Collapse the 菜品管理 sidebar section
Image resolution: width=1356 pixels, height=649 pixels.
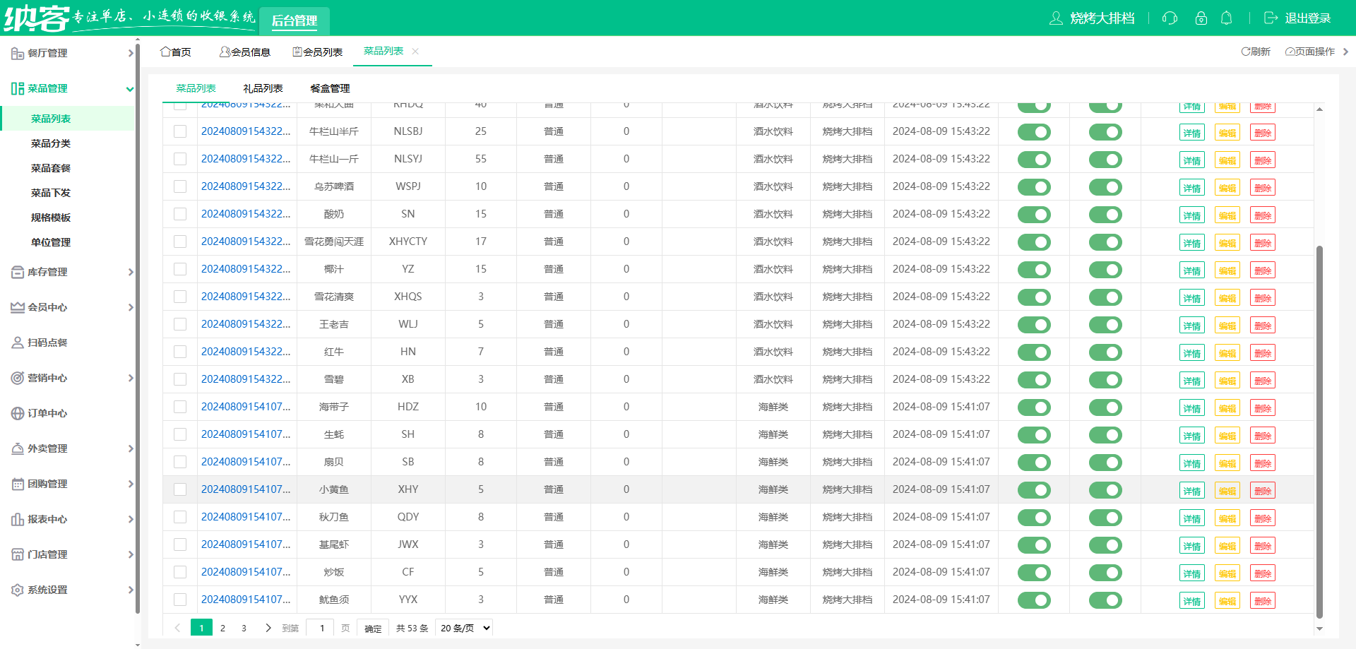[130, 89]
